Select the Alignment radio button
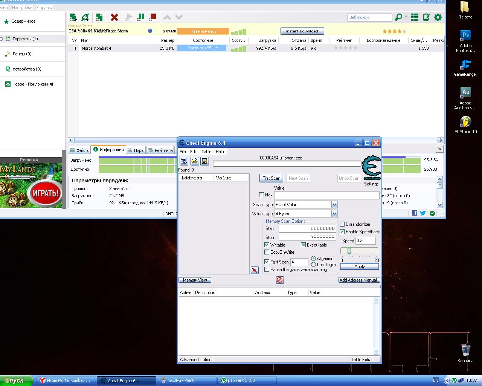Screen dimensions: 482x386 [x=313, y=259]
